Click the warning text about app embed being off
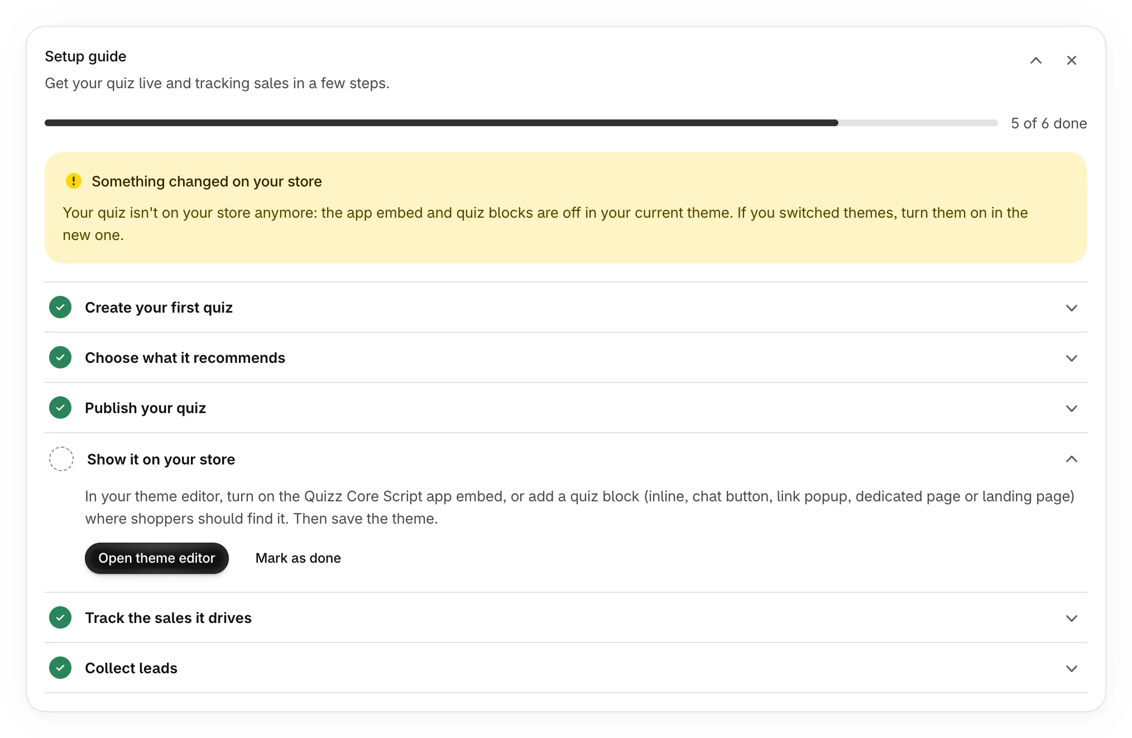Viewport: 1132px width, 738px height. (545, 224)
